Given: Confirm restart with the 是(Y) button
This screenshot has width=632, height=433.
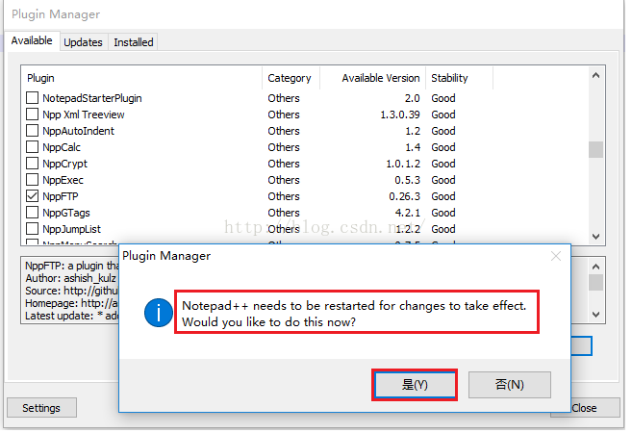Looking at the screenshot, I should coord(415,384).
